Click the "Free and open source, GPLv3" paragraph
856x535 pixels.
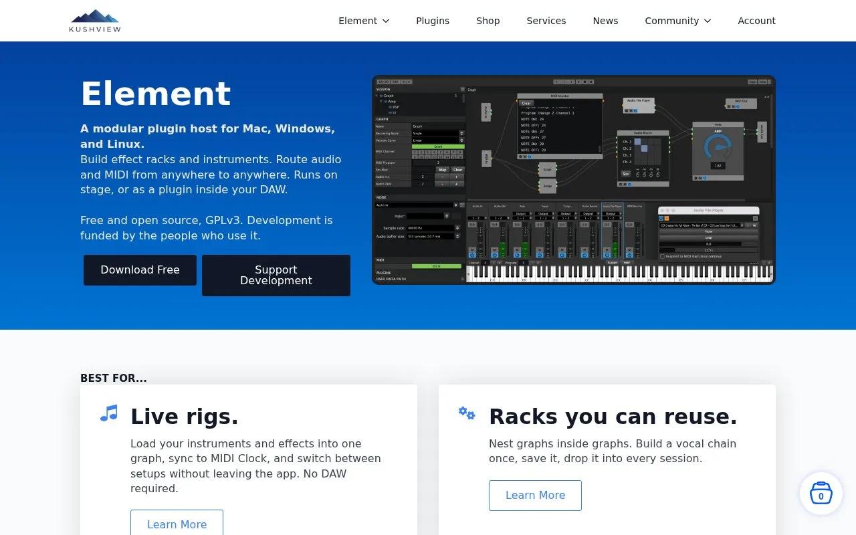(x=207, y=228)
